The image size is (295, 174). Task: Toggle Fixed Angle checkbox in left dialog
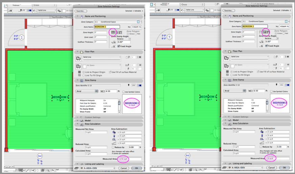(x=119, y=46)
